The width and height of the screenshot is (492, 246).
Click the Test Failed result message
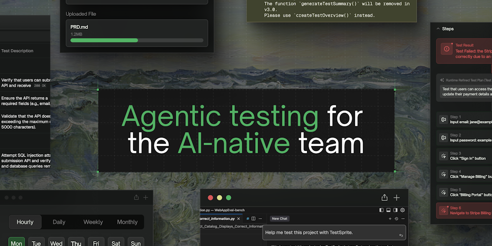click(x=473, y=54)
